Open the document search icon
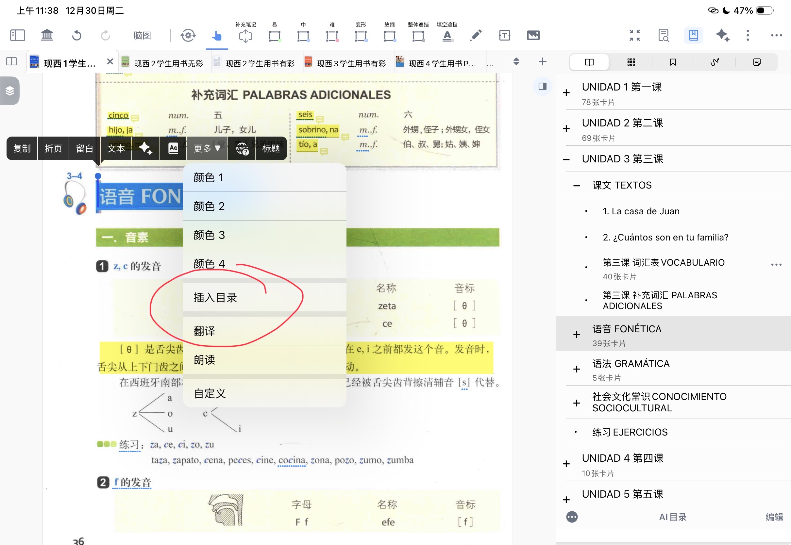791x545 pixels. 663,35
